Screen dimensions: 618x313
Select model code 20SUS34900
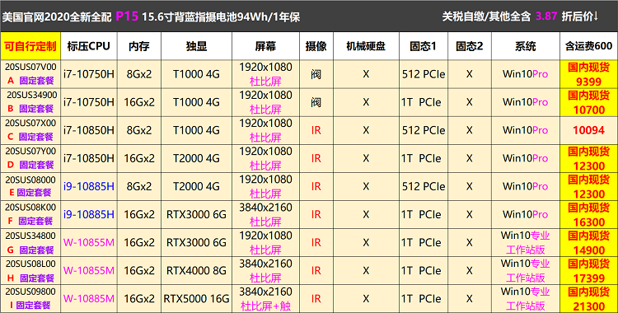point(32,95)
